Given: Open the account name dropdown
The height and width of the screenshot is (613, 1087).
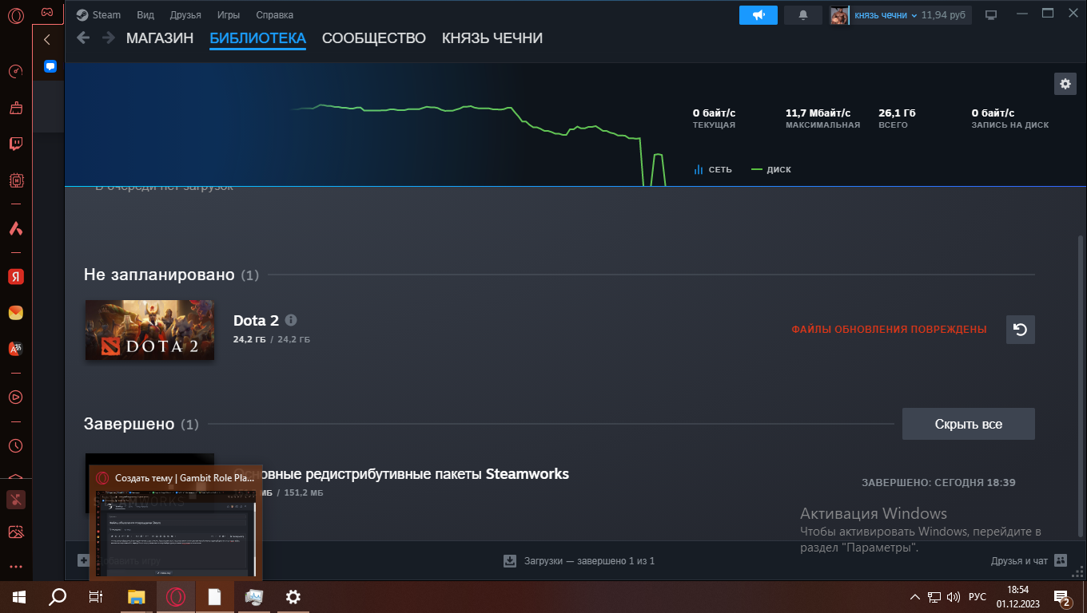Looking at the screenshot, I should pyautogui.click(x=885, y=15).
